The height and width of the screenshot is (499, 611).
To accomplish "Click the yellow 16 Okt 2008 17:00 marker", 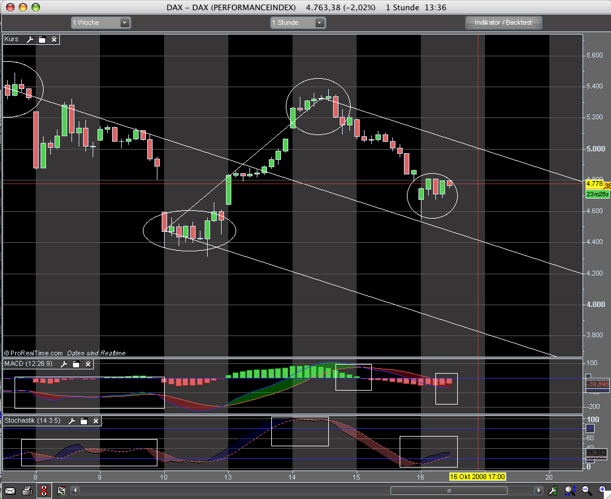I will (477, 477).
